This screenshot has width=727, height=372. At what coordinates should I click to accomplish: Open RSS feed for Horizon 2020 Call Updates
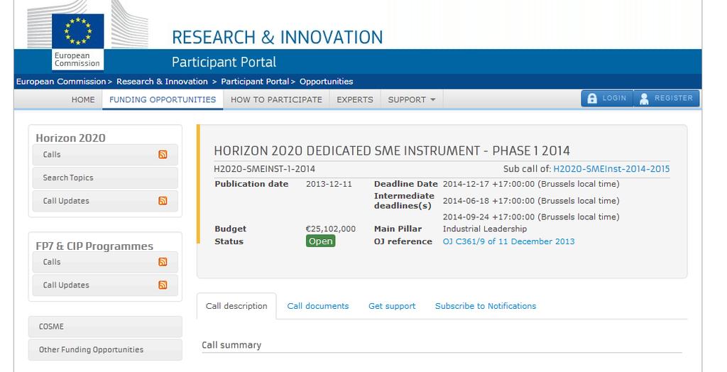tap(163, 201)
